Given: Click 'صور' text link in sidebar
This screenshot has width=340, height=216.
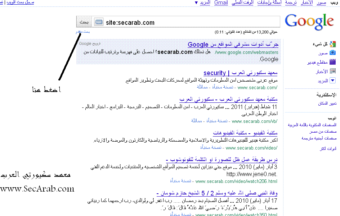Looking at the screenshot, I should (323, 53).
